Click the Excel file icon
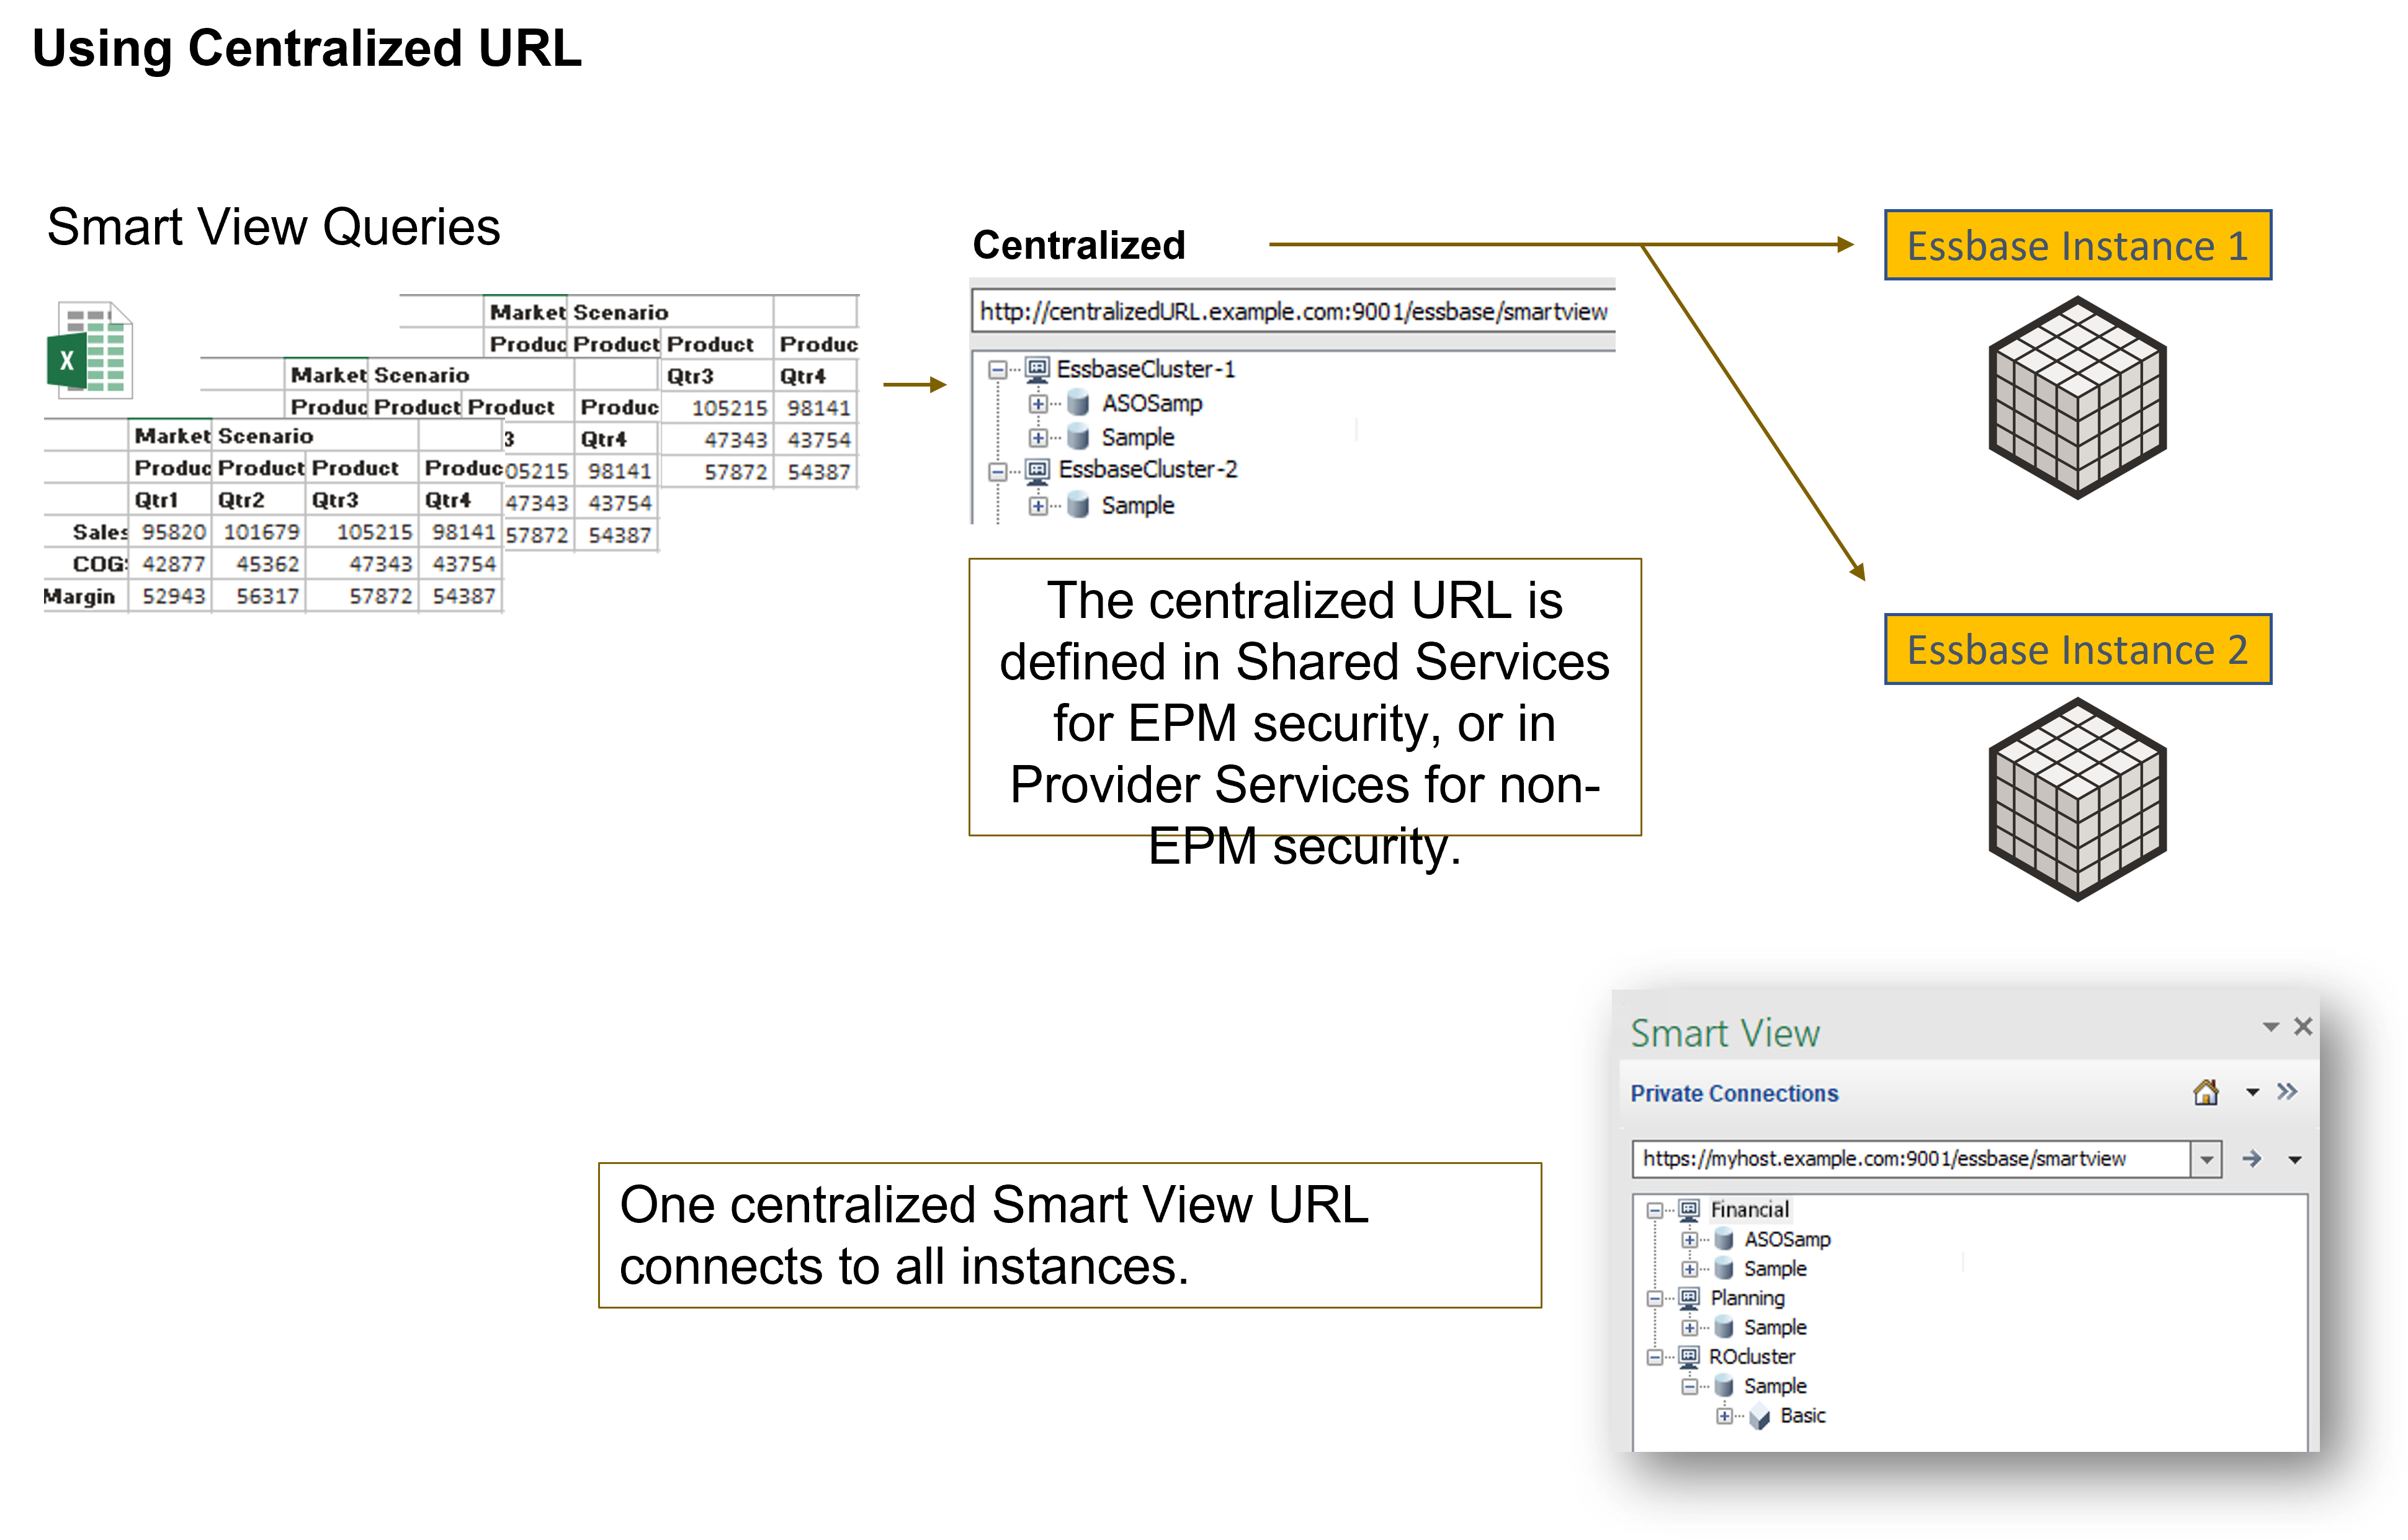2408x1540 pixels. [x=91, y=348]
